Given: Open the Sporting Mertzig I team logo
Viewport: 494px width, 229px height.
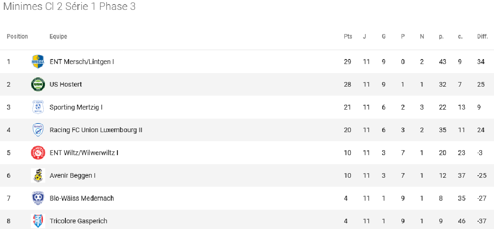Looking at the screenshot, I should pyautogui.click(x=37, y=107).
